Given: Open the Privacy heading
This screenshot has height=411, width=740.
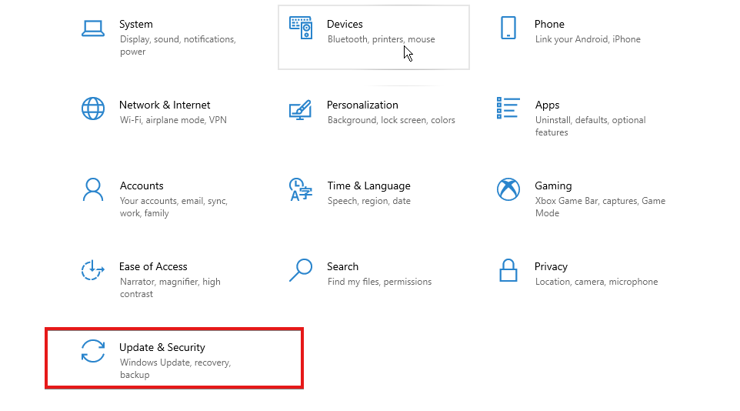Looking at the screenshot, I should (x=551, y=267).
